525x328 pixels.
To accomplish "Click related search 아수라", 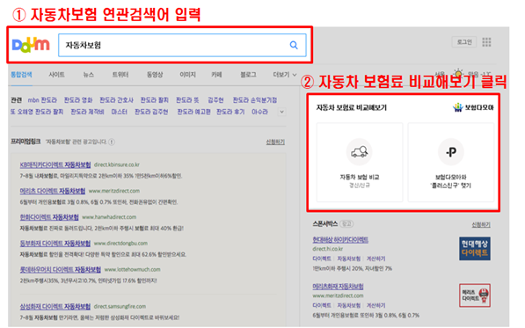I will 259,112.
